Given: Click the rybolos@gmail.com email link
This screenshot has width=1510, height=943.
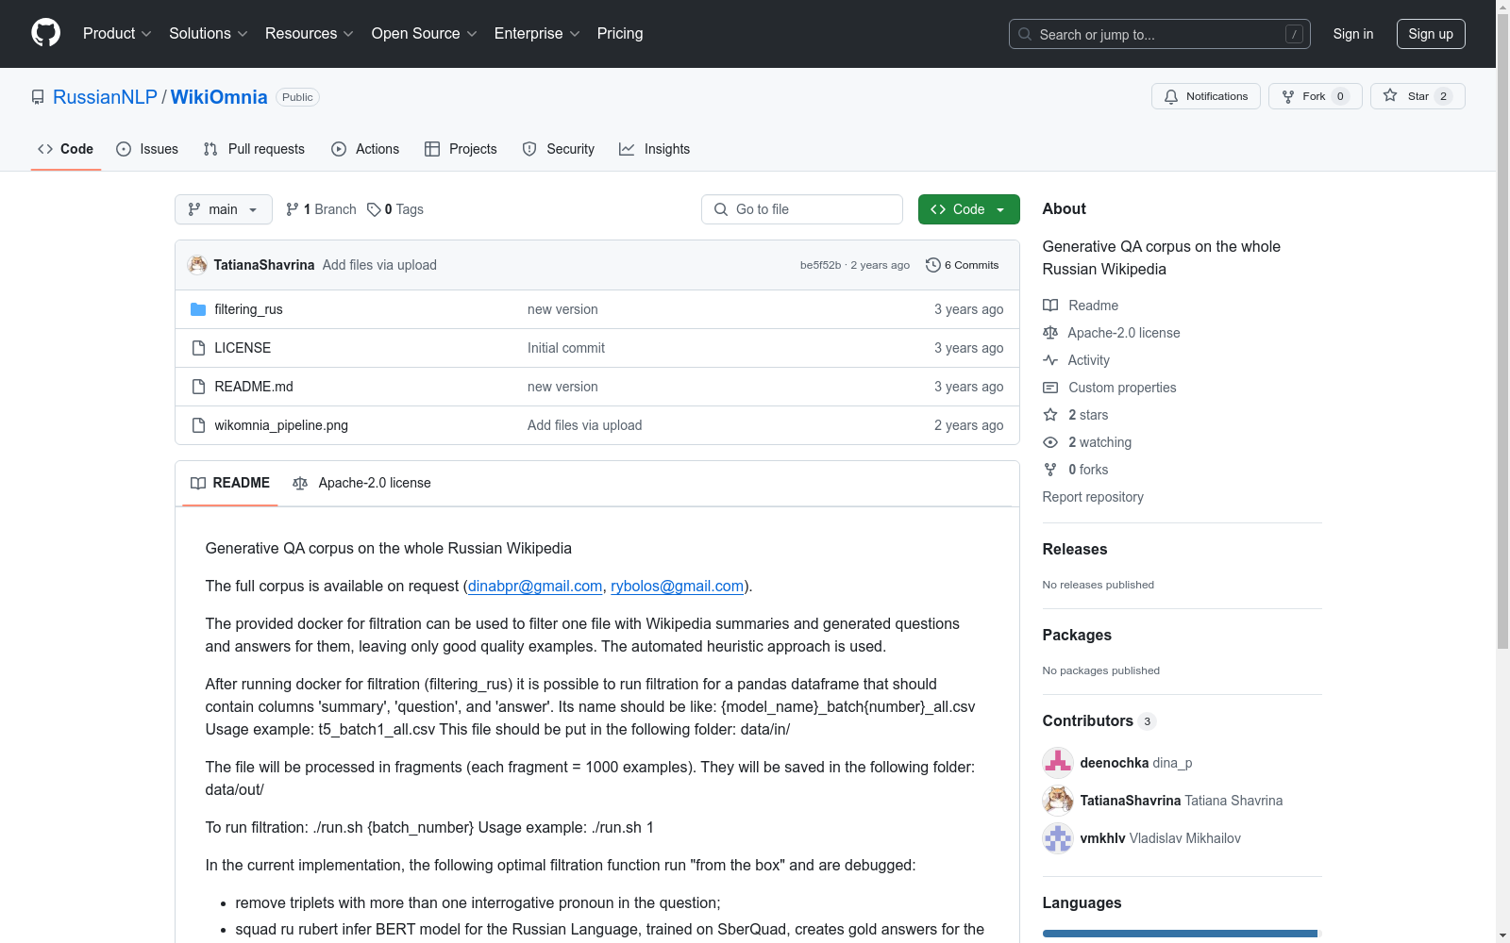Looking at the screenshot, I should pos(678,586).
